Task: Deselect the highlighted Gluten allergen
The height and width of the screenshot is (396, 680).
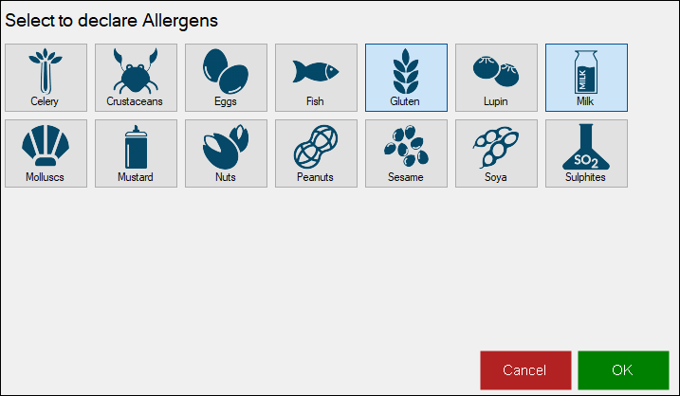Action: pos(406,78)
